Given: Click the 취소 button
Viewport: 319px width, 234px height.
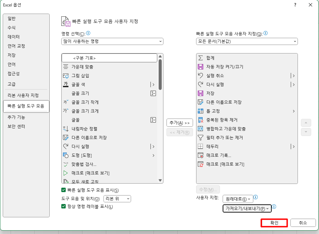Looking at the screenshot, I should click(x=303, y=223).
